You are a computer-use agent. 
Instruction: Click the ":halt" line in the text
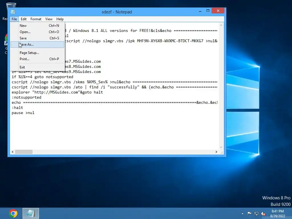tap(17, 108)
